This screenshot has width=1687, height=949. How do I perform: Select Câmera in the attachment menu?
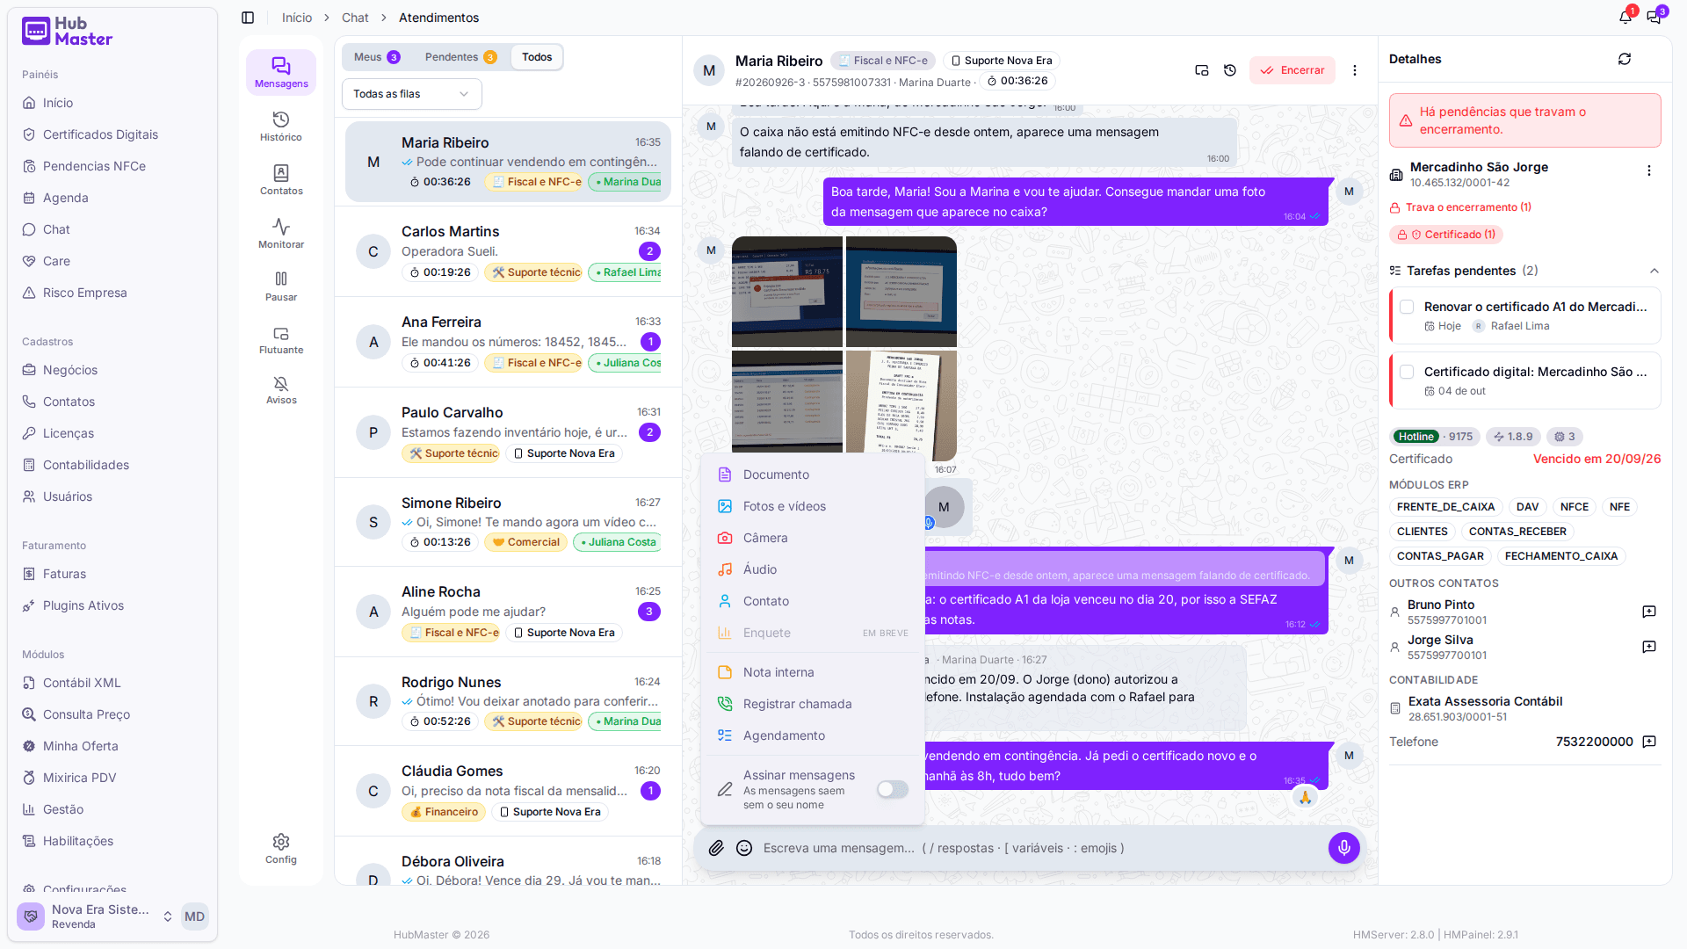pyautogui.click(x=813, y=538)
